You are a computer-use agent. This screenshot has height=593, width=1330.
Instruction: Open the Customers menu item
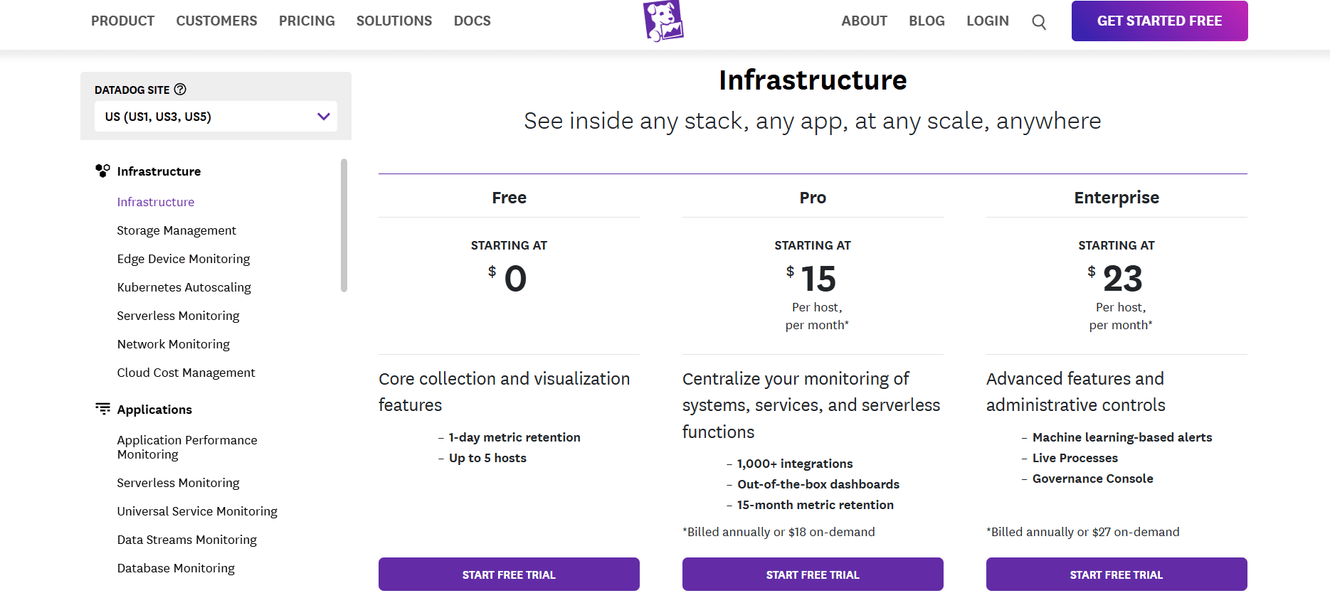pyautogui.click(x=216, y=21)
